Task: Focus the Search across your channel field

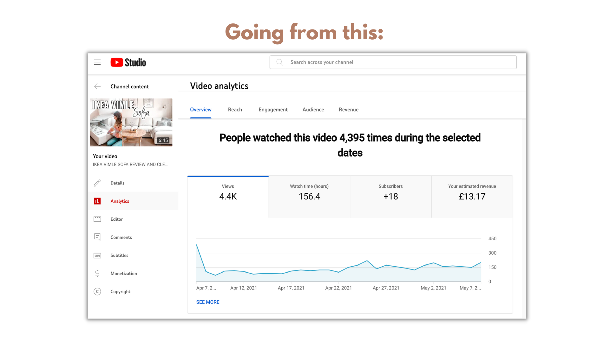Action: 393,62
